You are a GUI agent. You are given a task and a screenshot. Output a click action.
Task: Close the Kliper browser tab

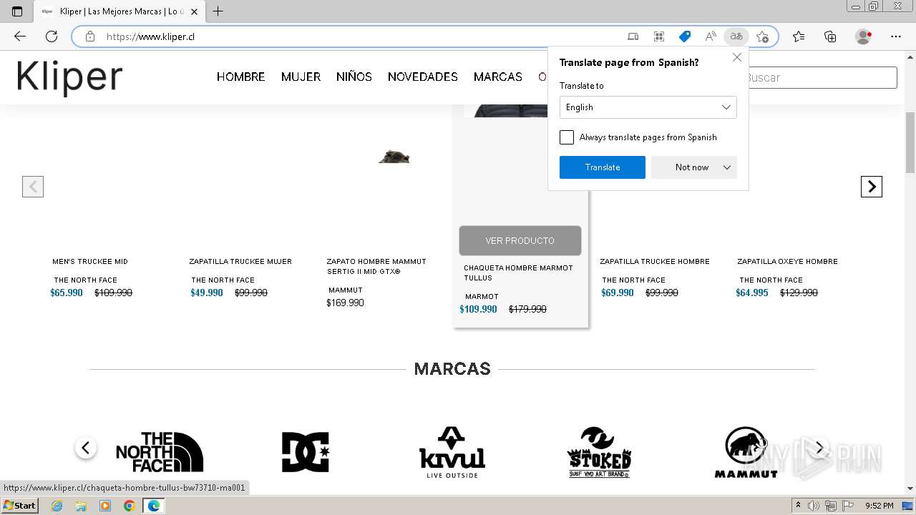194,11
